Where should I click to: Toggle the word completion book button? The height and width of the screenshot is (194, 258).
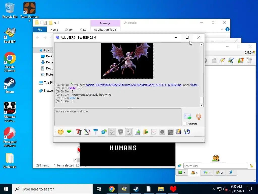[x=121, y=132]
